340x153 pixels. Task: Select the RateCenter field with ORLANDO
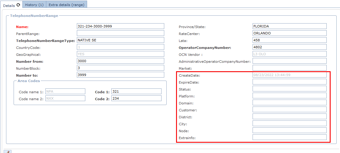click(x=289, y=33)
